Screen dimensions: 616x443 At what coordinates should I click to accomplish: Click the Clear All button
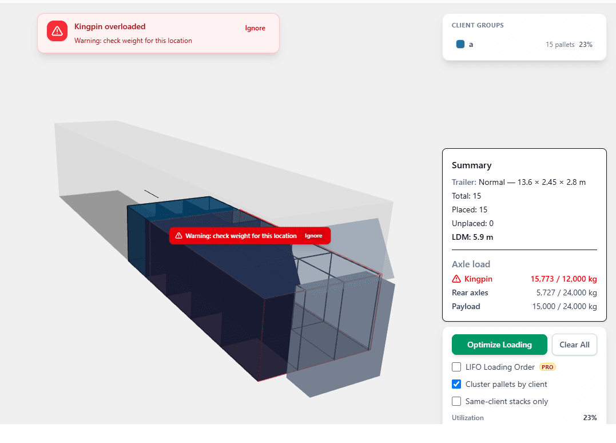coord(574,345)
